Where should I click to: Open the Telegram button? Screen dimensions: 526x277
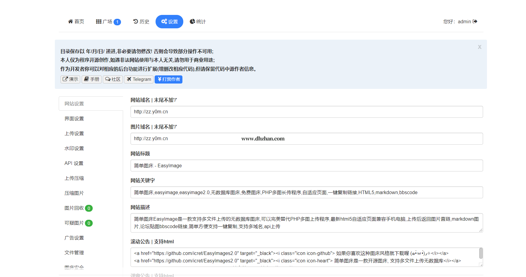coord(139,79)
